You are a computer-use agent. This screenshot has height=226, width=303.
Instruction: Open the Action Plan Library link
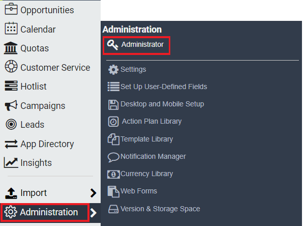145,121
